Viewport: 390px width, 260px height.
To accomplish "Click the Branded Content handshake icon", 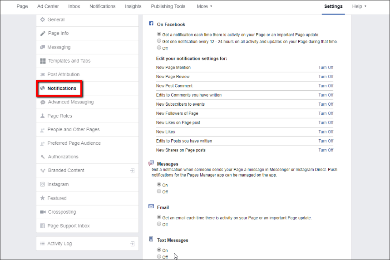I will point(43,171).
